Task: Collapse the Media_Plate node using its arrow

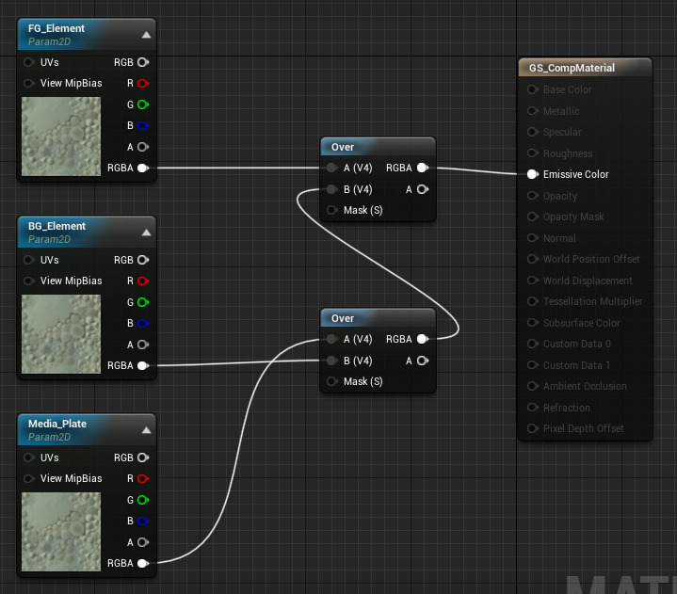Action: (x=146, y=430)
